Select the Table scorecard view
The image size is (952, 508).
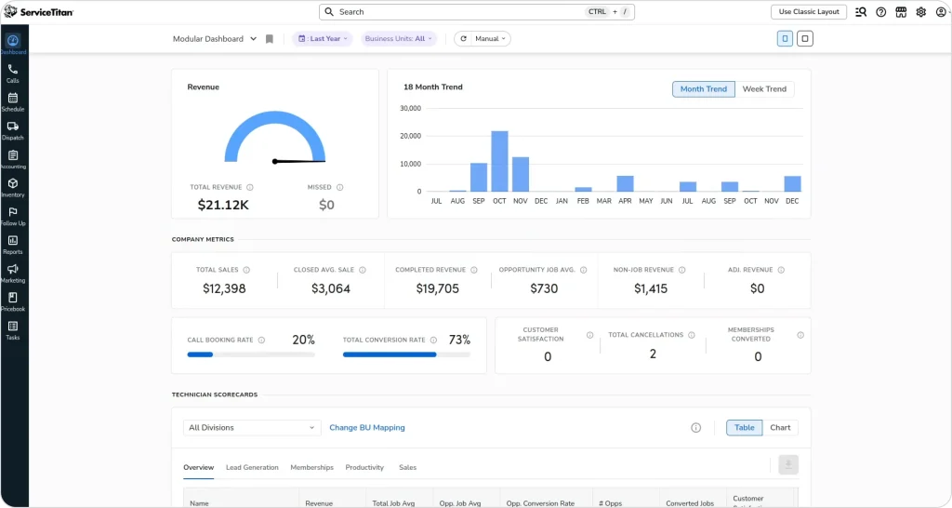745,428
